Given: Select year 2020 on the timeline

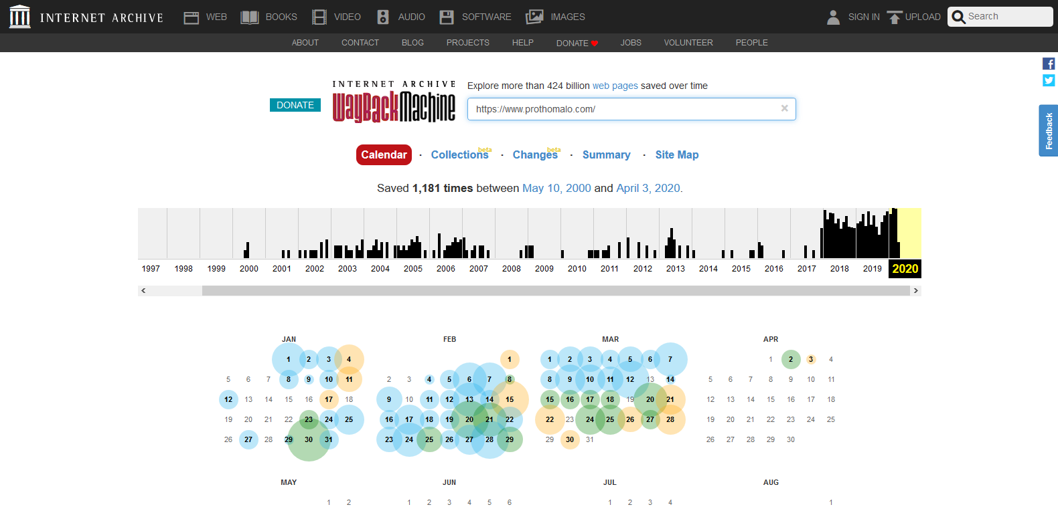Looking at the screenshot, I should (x=905, y=269).
